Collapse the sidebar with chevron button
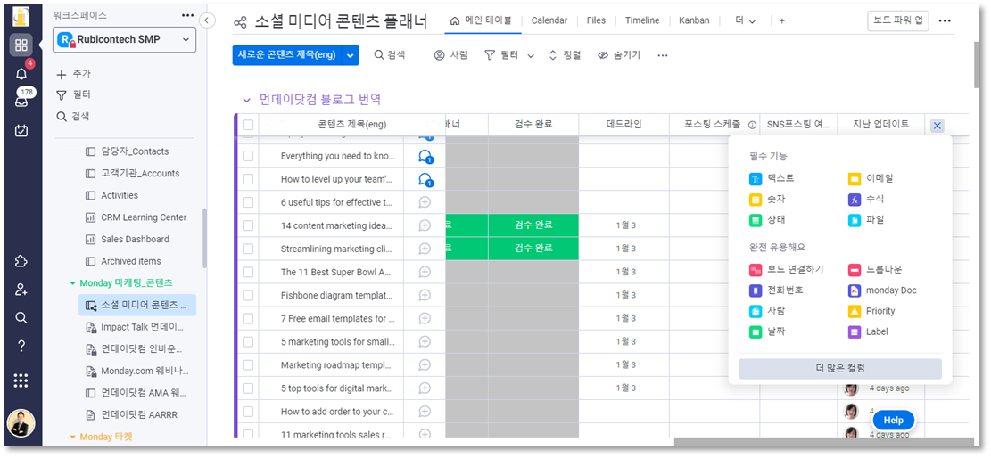Screen dimensions: 991x458 (x=207, y=20)
